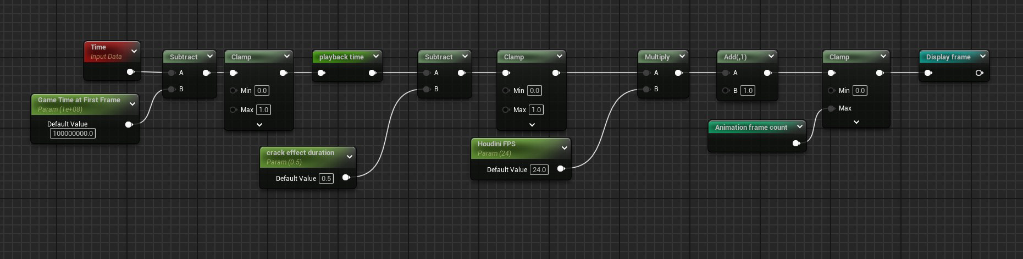Screen dimensions: 1023x259
Task: Collapse the Game Time at First Frame node
Action: [x=132, y=104]
